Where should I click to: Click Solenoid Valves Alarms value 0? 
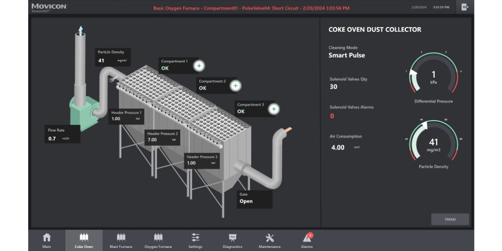tap(332, 116)
